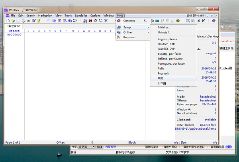
Task: Click Initialize... in Setup submenu
Action: pyautogui.click(x=164, y=27)
